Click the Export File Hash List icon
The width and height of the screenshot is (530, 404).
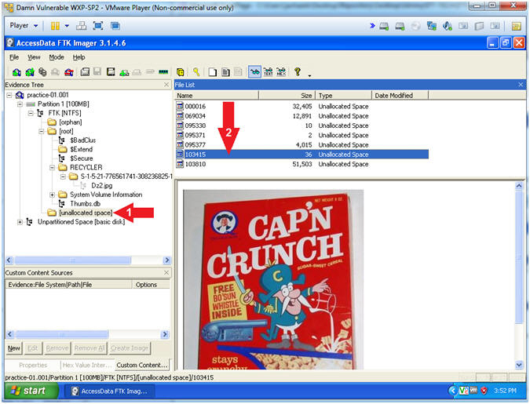click(225, 72)
